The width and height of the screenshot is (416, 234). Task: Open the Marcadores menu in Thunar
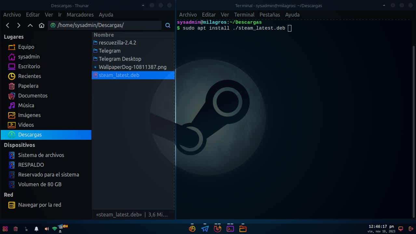(80, 15)
